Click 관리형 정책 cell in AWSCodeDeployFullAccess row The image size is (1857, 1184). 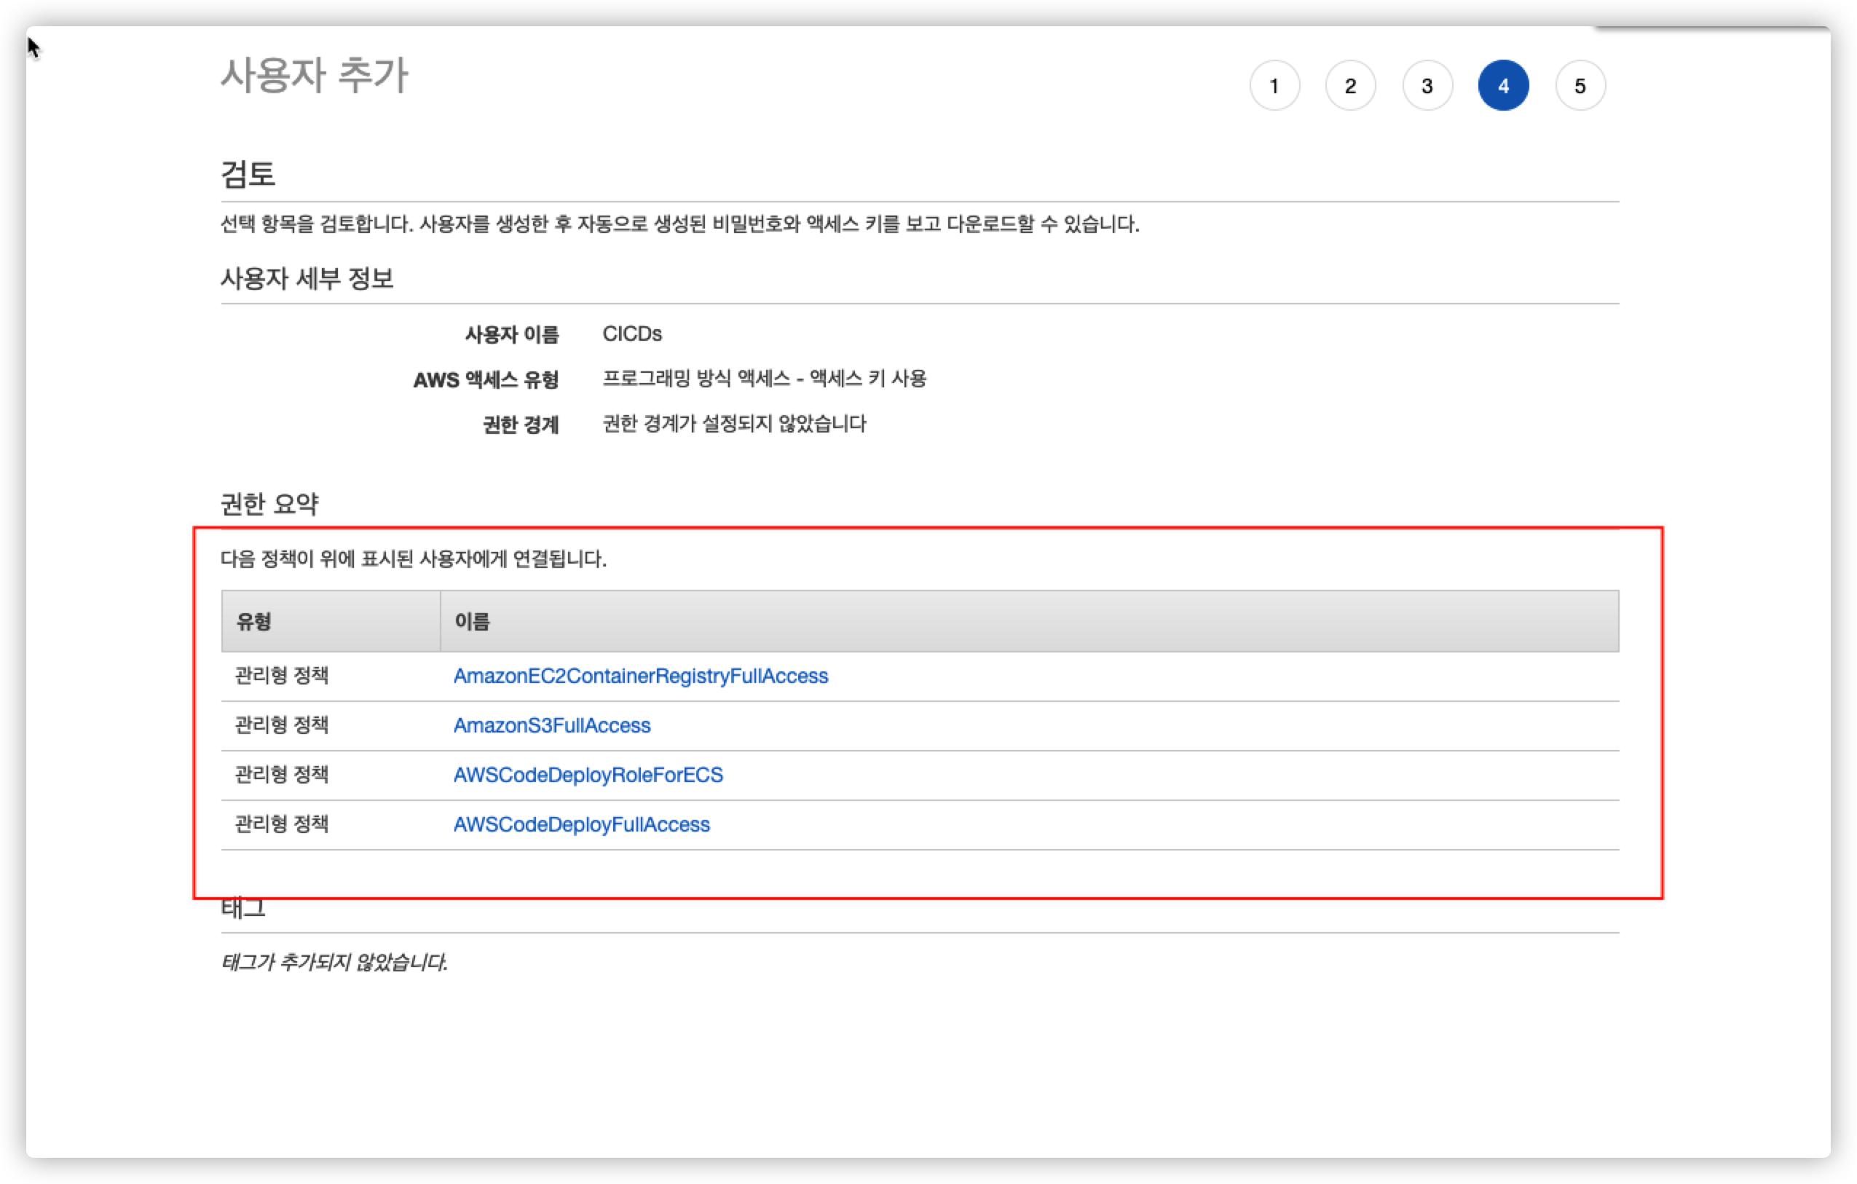click(282, 824)
